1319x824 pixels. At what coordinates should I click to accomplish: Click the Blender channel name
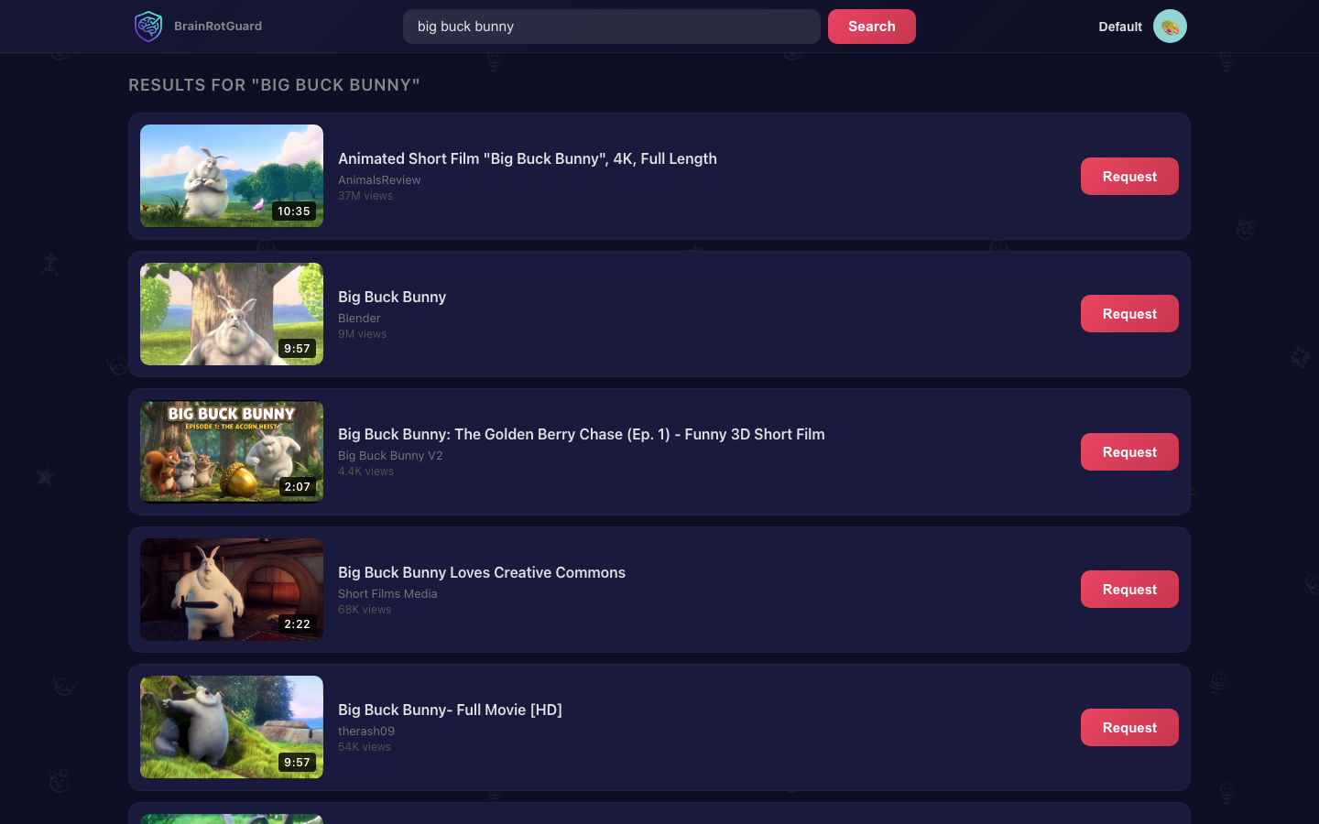(359, 319)
